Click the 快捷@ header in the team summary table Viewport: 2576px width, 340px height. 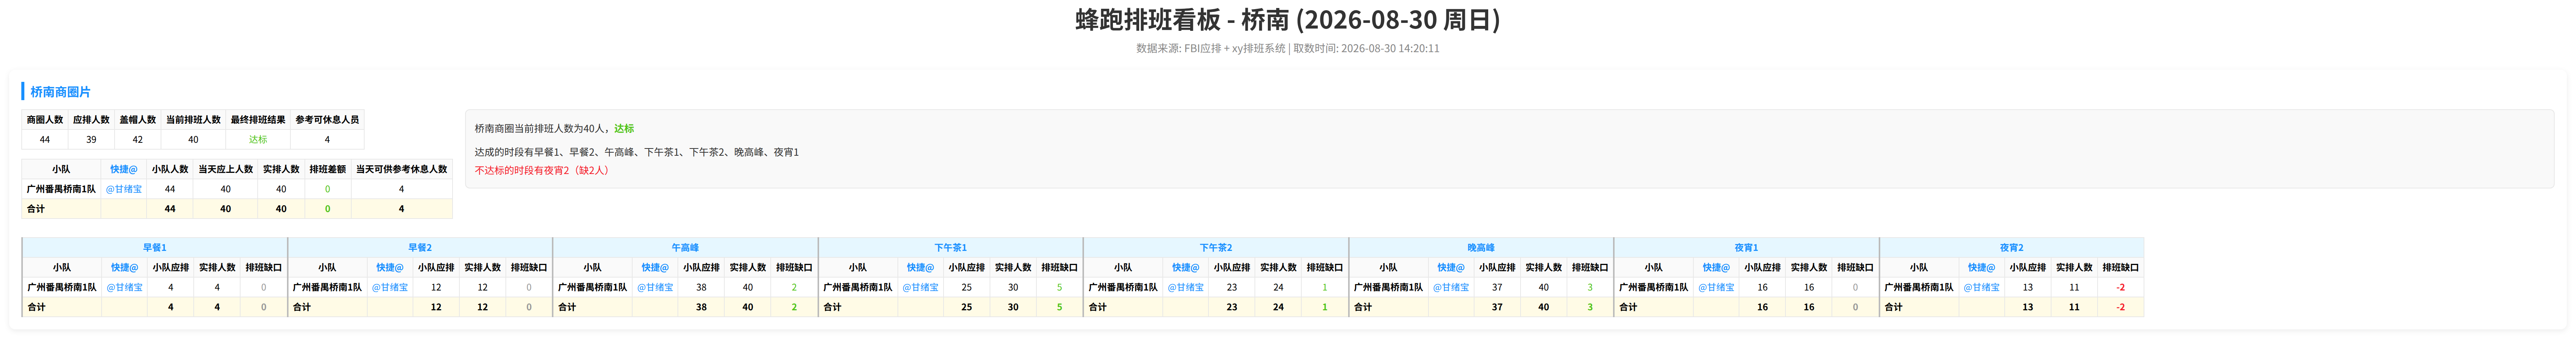(124, 169)
